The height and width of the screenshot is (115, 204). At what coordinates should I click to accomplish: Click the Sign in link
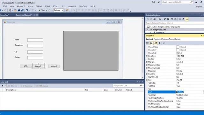[x=199, y=7]
